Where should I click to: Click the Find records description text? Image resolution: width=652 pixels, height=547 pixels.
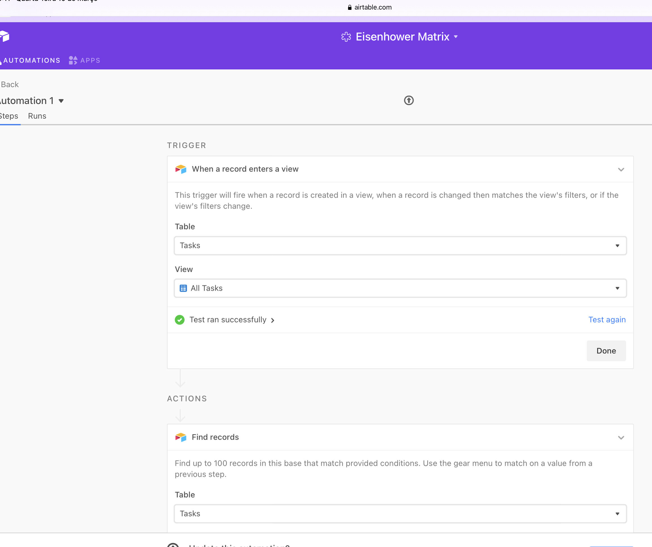pos(383,469)
